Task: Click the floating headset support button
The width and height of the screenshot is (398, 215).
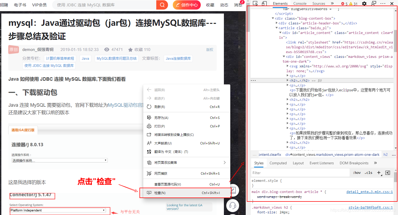Action: click(x=232, y=205)
